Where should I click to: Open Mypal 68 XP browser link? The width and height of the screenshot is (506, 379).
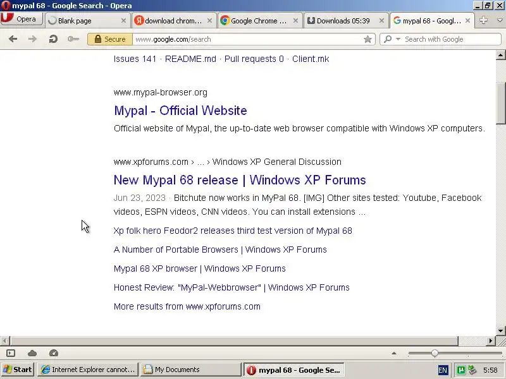pos(199,268)
